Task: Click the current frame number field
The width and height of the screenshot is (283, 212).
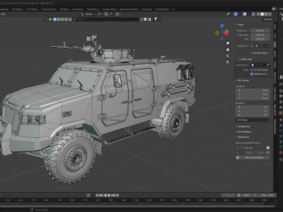Action: [x=228, y=196]
